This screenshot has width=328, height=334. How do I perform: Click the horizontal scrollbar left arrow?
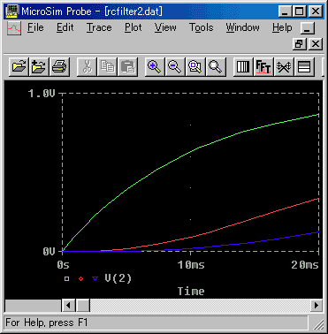tap(69, 306)
